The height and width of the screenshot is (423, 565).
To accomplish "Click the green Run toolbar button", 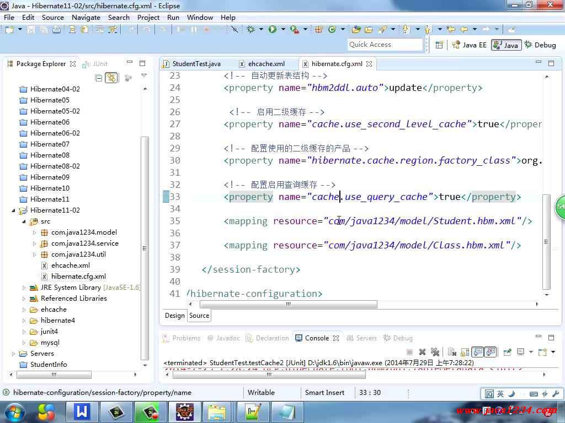I will (x=273, y=30).
